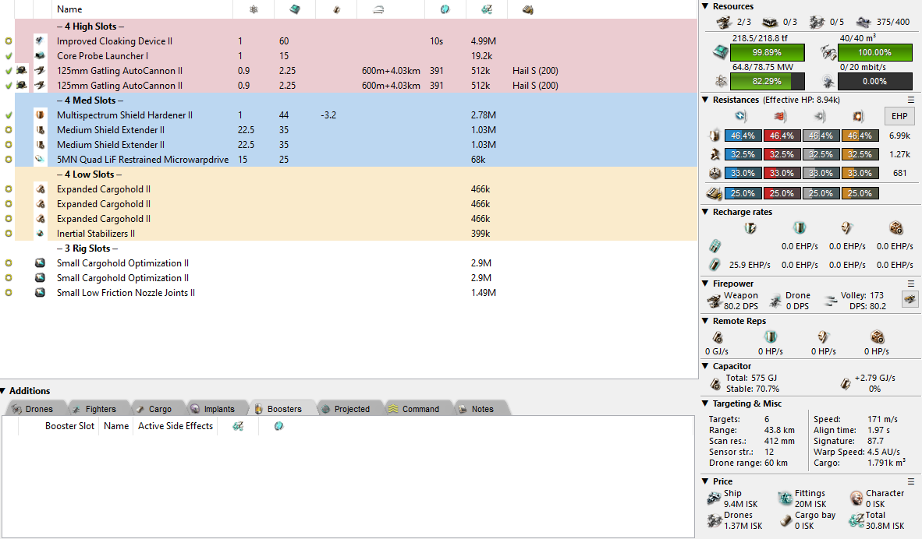Toggle state of Core Probe Launcher I
Screen dimensions: 922x539
click(x=9, y=56)
